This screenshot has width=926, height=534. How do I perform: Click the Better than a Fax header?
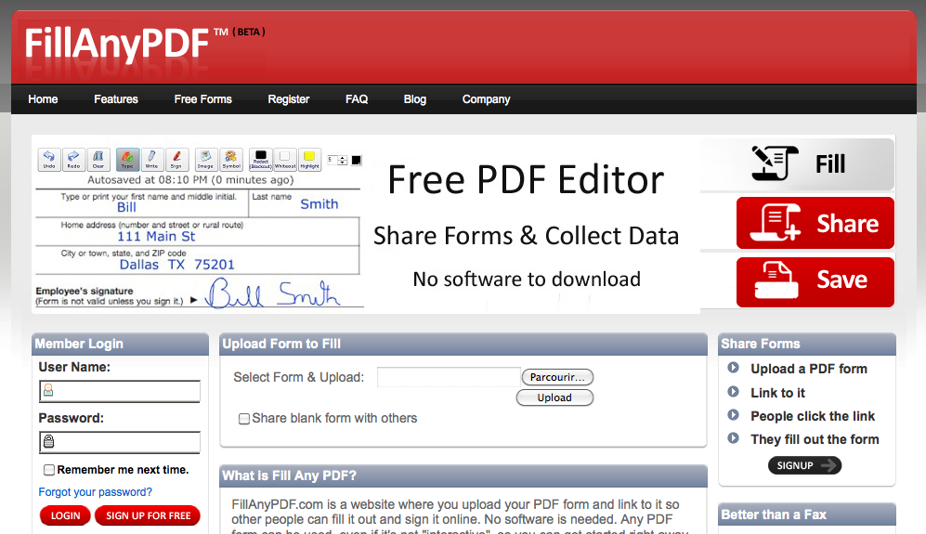click(807, 514)
